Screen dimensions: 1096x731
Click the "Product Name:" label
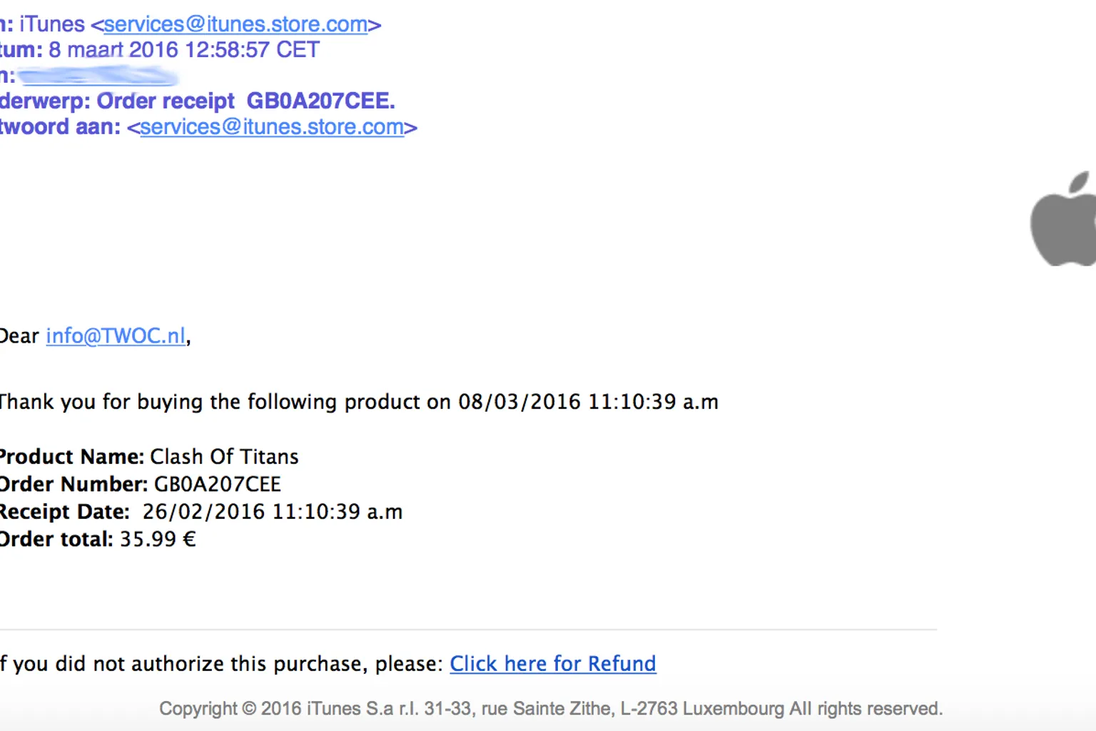pos(71,457)
